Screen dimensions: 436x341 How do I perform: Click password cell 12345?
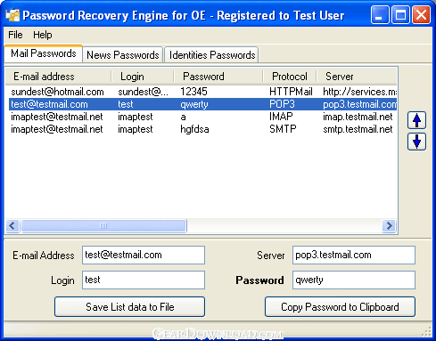193,92
